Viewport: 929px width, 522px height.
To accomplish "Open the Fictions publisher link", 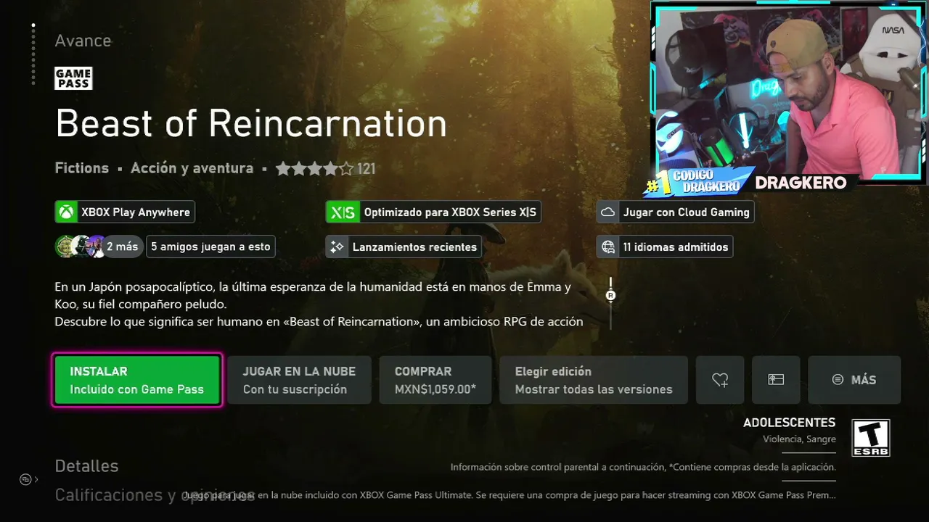I will click(x=82, y=168).
